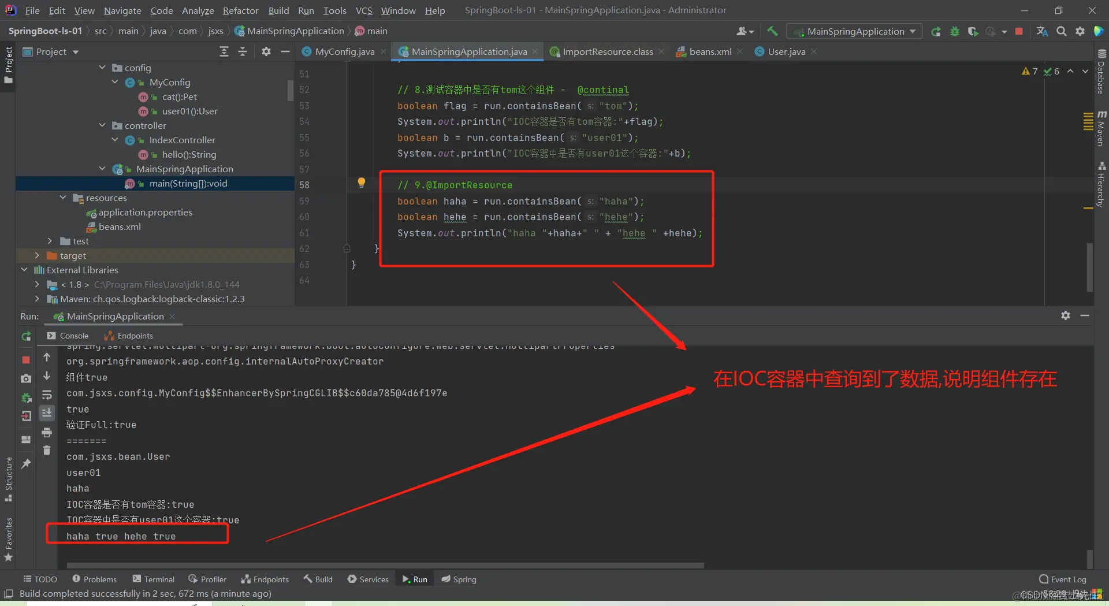Open IDE settings gear in top toolbar
This screenshot has height=606, width=1109.
point(1080,31)
